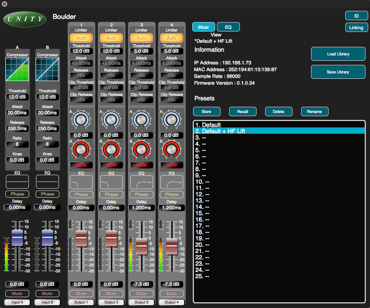
Task: Open the Linking panel
Action: click(x=356, y=27)
